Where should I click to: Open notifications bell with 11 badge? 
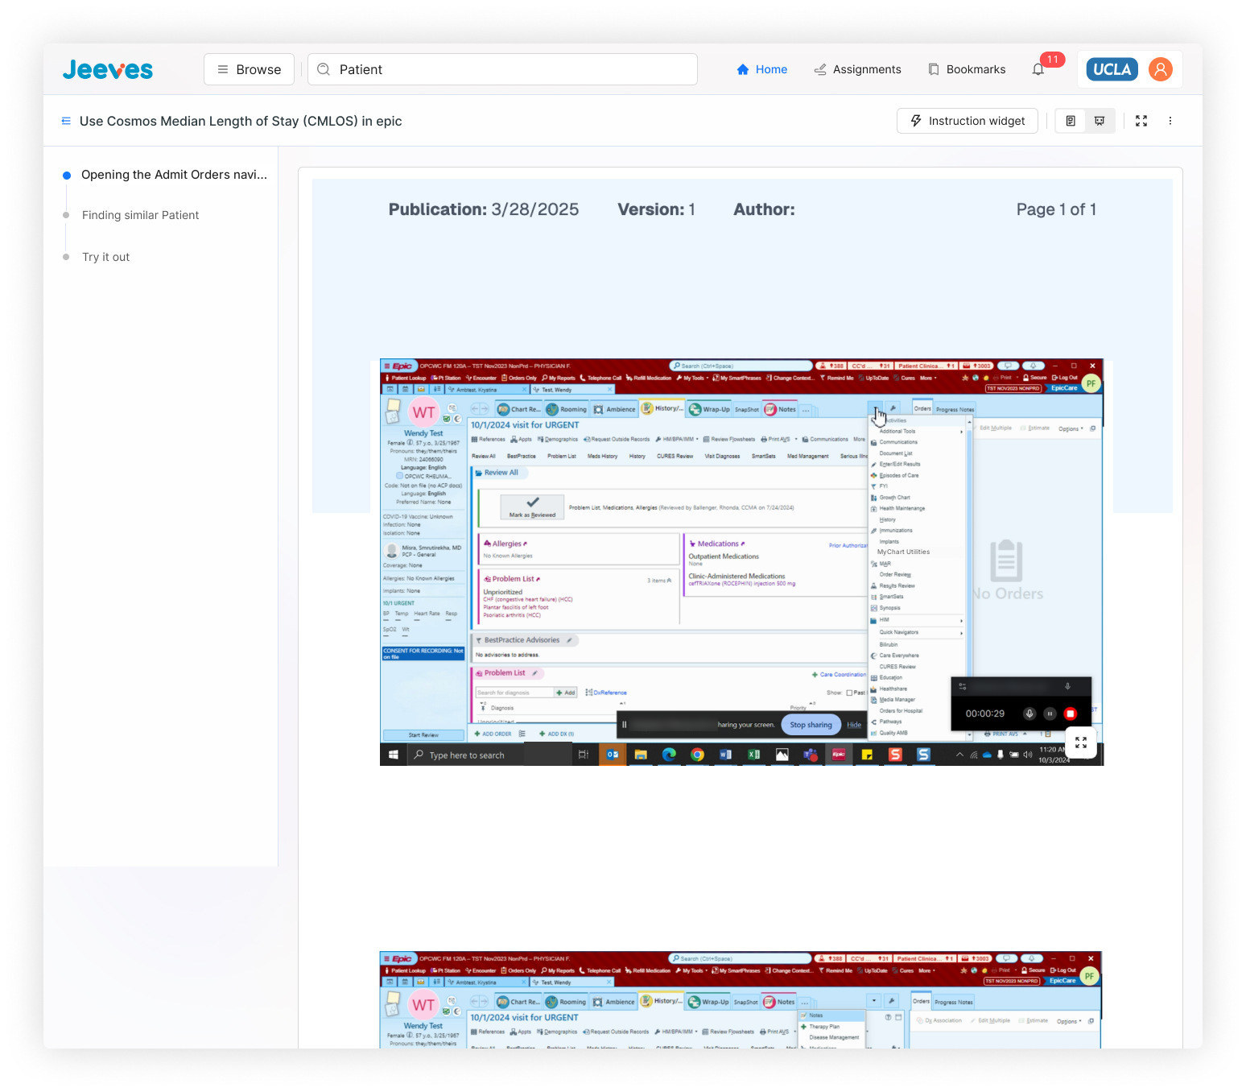click(x=1039, y=69)
